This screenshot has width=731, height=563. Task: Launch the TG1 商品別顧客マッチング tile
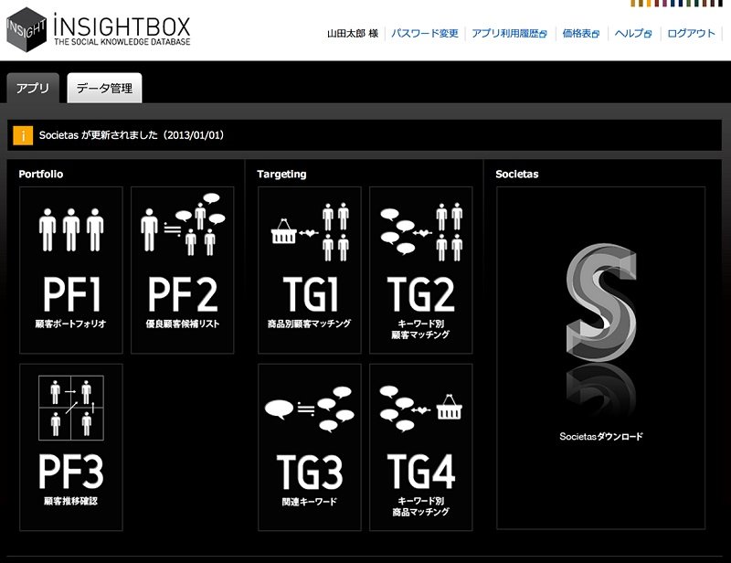point(310,270)
